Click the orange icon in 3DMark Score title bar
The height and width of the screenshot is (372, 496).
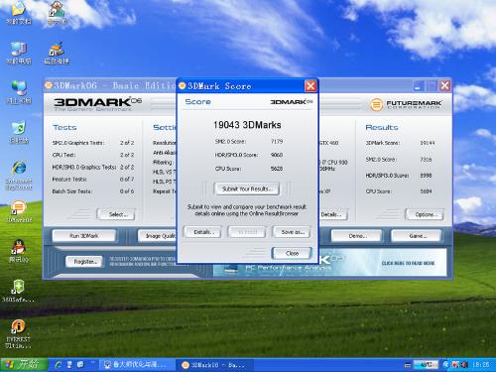pos(183,86)
